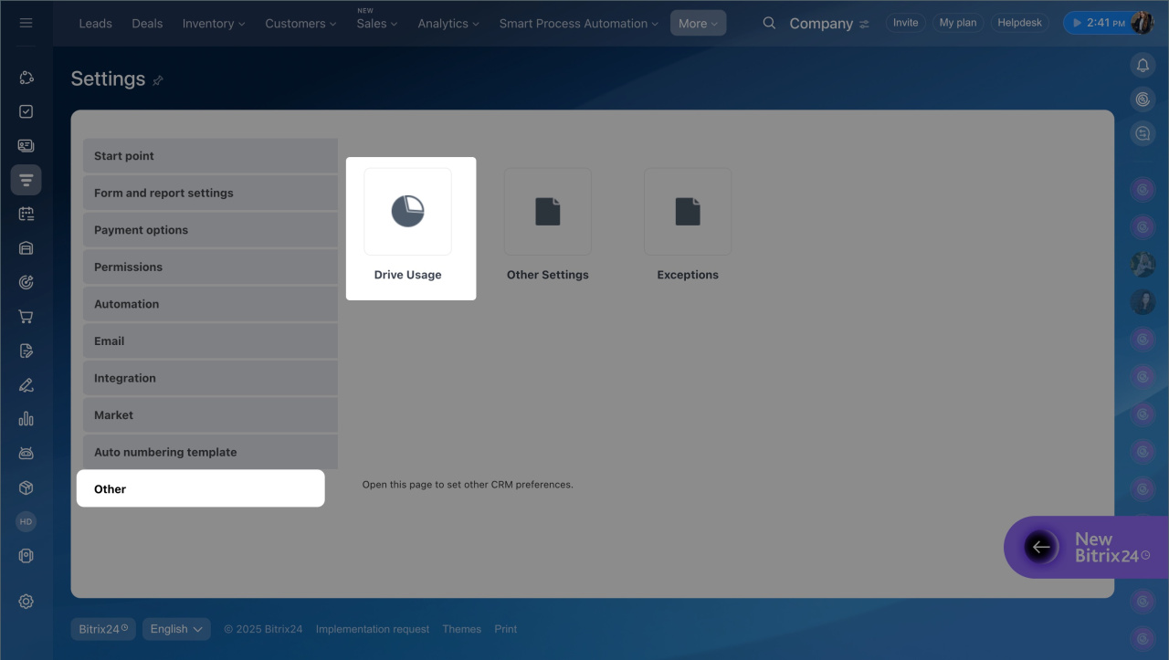1169x660 pixels.
Task: Expand the Inventory dropdown menu
Action: coord(214,24)
